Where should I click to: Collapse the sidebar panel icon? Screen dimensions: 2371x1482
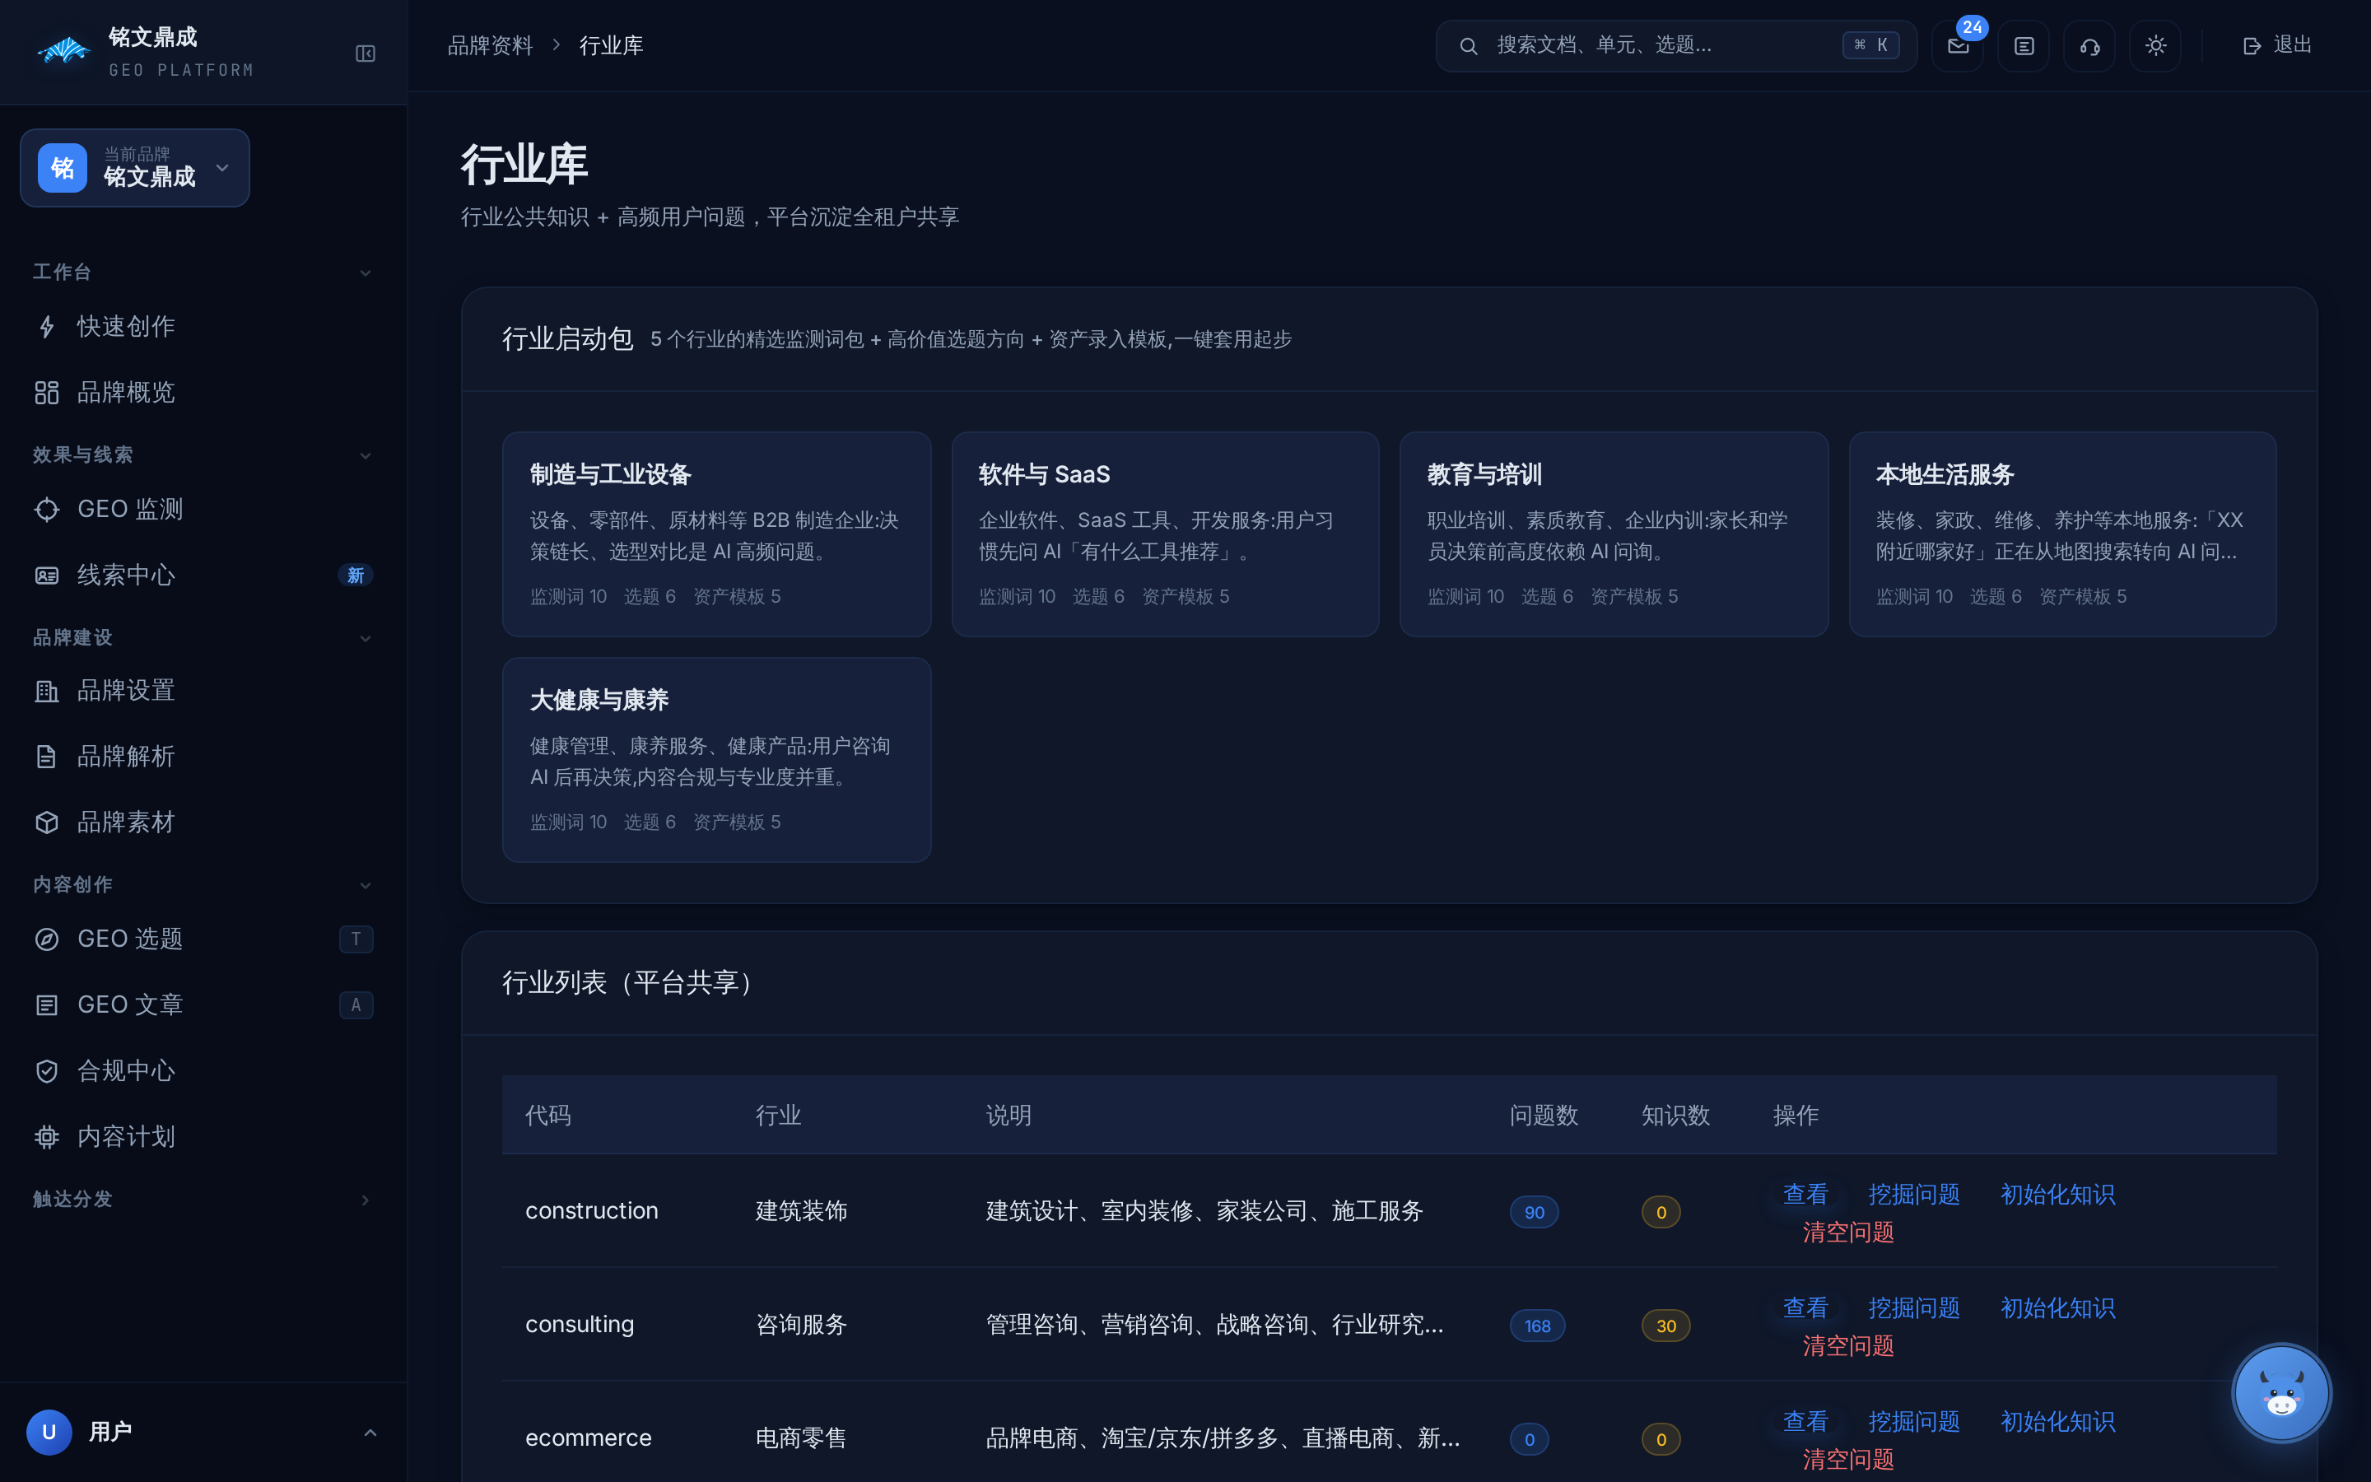[365, 54]
